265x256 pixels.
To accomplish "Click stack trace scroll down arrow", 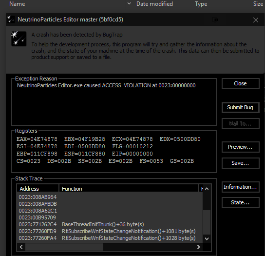I will [x=207, y=239].
